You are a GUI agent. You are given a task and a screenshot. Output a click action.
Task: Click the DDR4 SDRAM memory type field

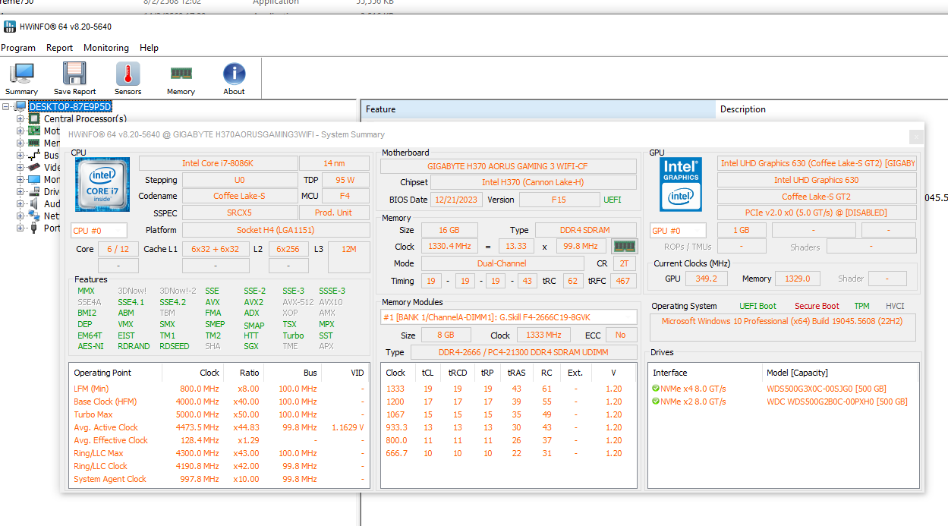point(585,230)
